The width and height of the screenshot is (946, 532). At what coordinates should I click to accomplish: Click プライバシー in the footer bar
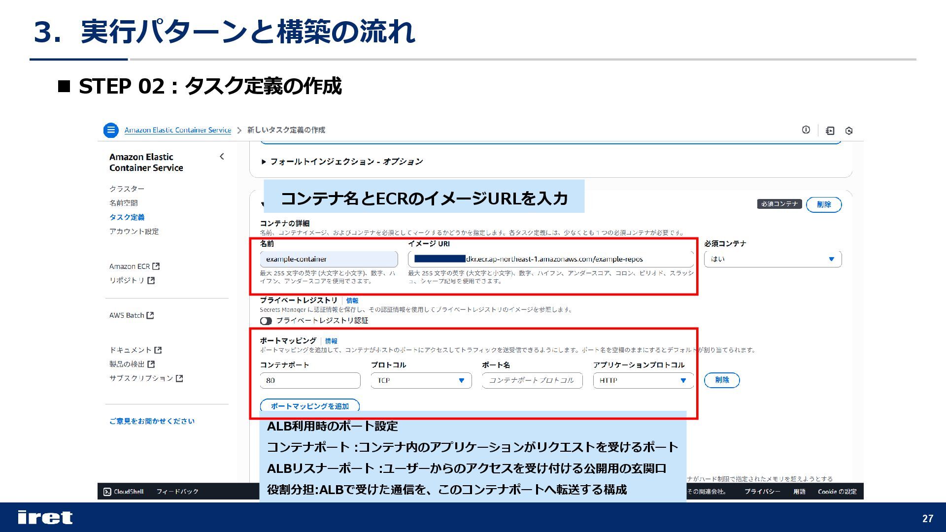(x=762, y=492)
